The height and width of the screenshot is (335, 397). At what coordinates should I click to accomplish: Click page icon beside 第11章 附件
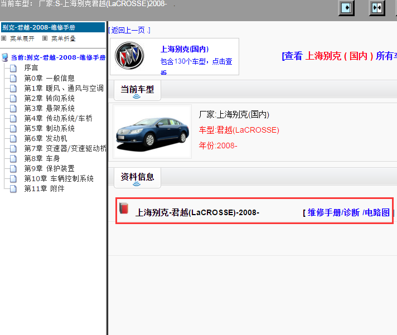click(x=13, y=189)
